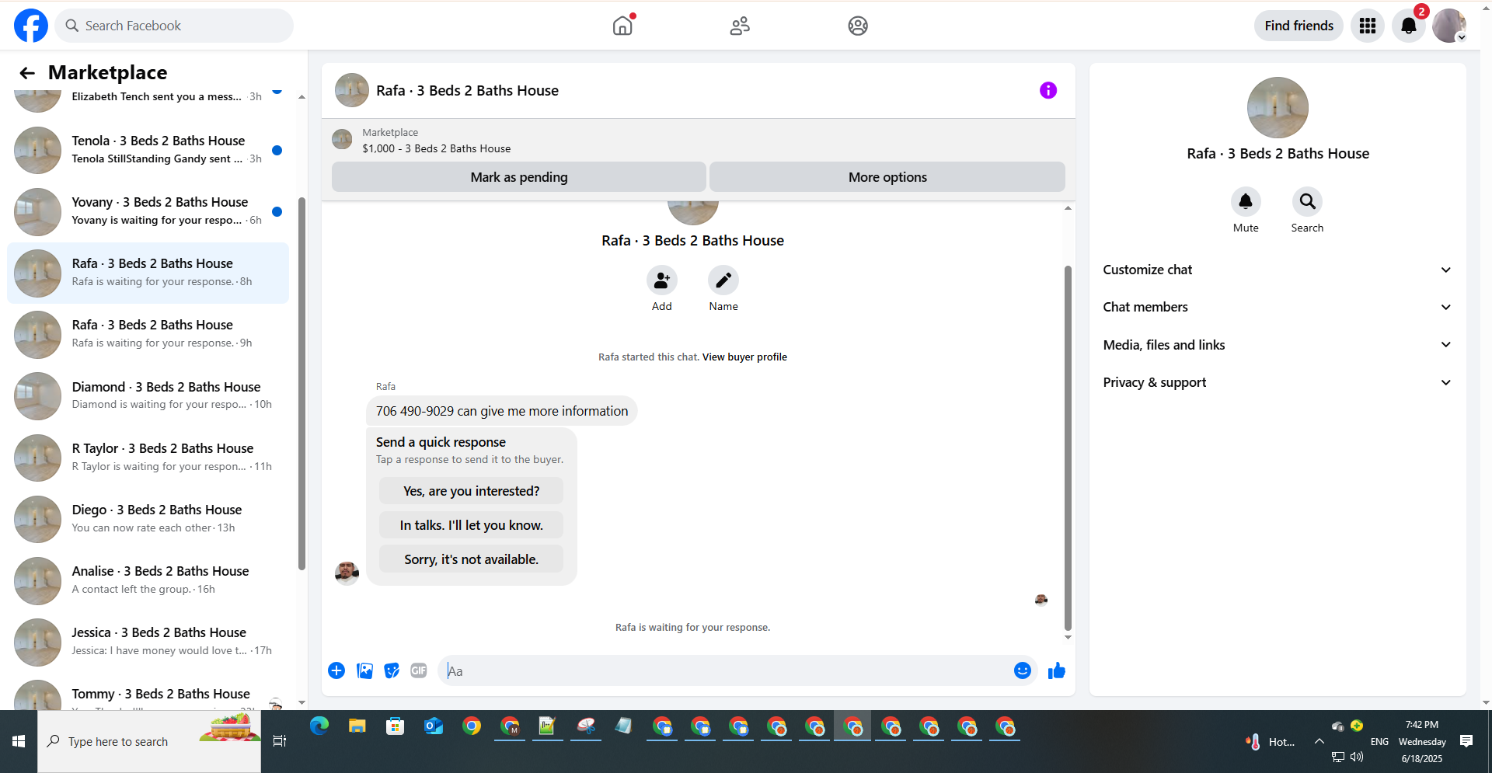Viewport: 1492px width, 773px height.
Task: Open the Jessica conversation
Action: tap(148, 641)
